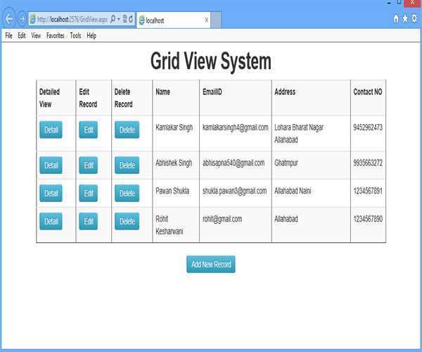
Task: Click Edit button for Abhishek Singh
Action: 88,165
